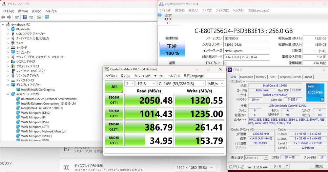Image resolution: width=328 pixels, height=172 pixels.
Task: Open ディスク(D) menu in CrystalDiskInfo
Action: point(222,11)
